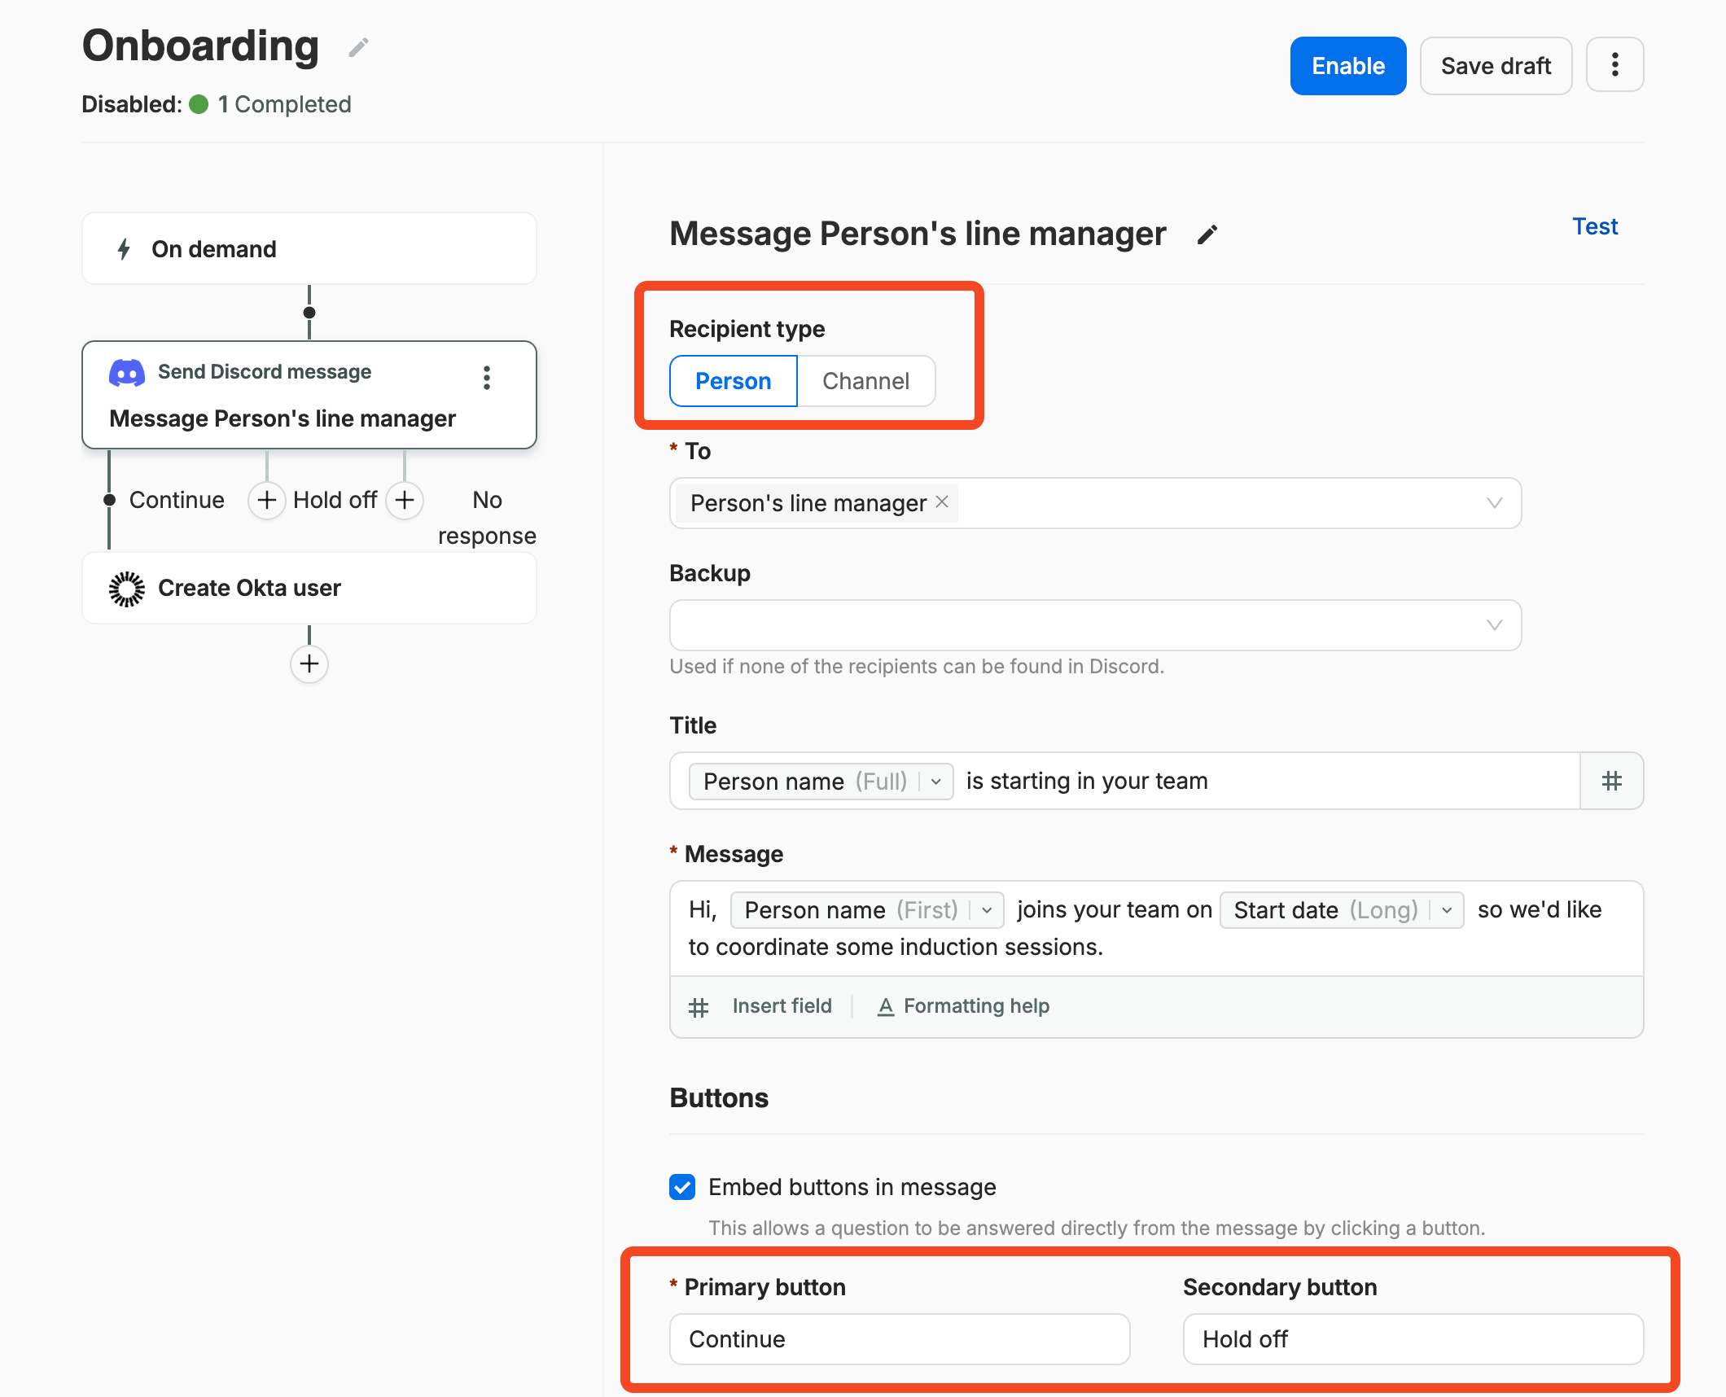Viewport: 1726px width, 1397px height.
Task: Click the Enable button
Action: point(1347,66)
